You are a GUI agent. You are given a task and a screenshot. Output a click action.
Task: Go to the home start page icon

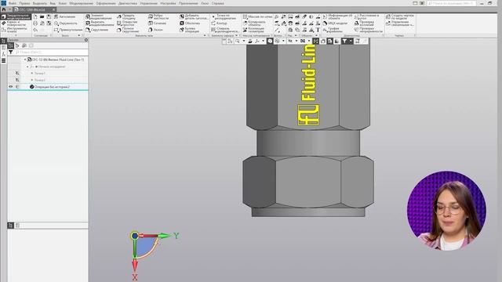(4, 9)
